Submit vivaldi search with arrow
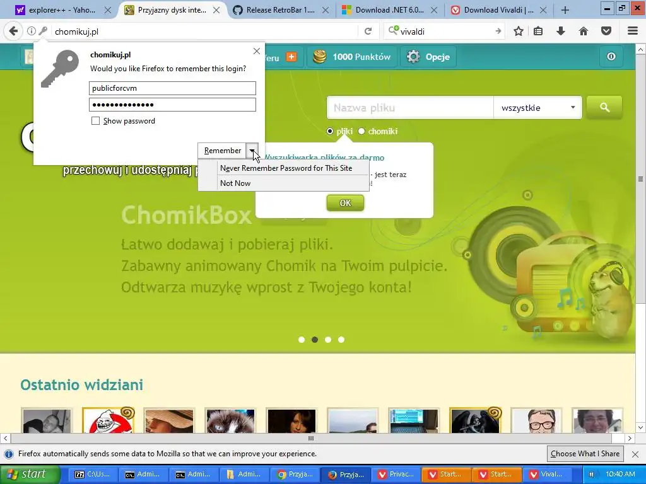 coord(498,32)
